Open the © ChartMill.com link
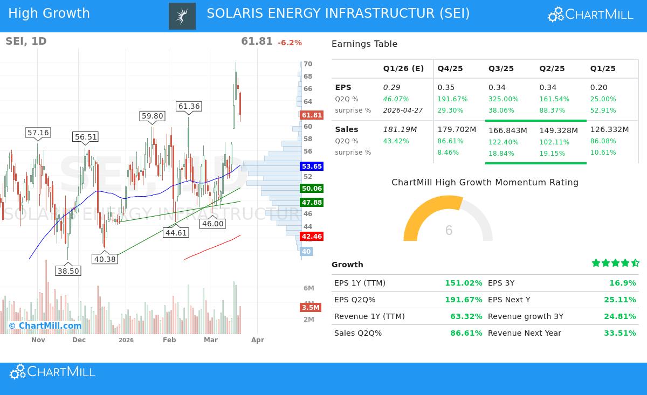This screenshot has width=647, height=395. coord(46,325)
